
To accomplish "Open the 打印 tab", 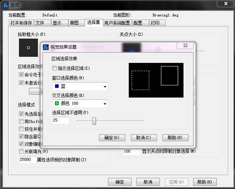I will point(157,23).
